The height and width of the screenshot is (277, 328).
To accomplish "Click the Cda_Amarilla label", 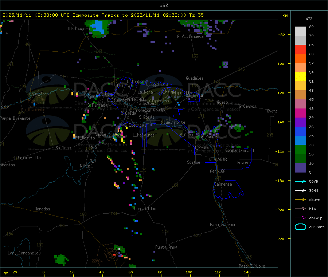I will tap(27, 158).
